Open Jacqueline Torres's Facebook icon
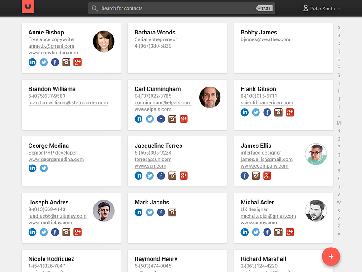The height and width of the screenshot is (272, 362). [x=161, y=175]
